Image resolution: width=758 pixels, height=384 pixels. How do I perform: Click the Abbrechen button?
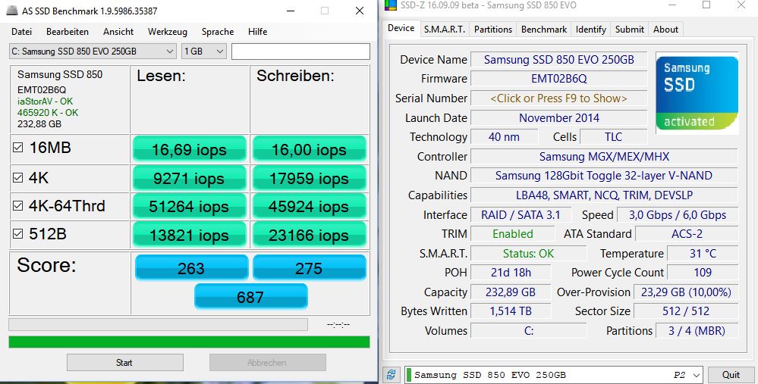[267, 362]
